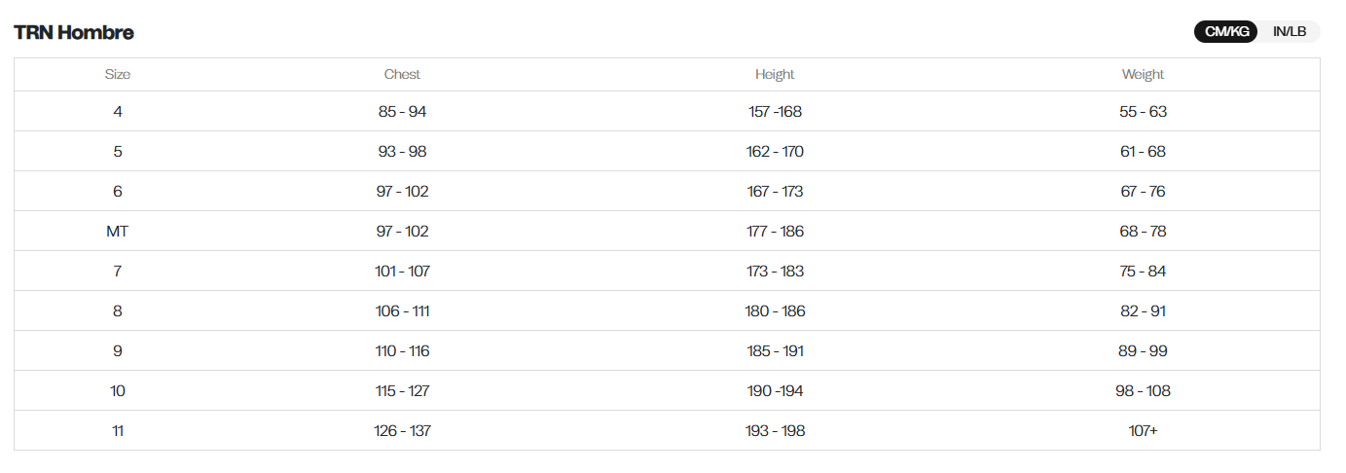1346x473 pixels.
Task: Click chest value 85 - 94
Action: point(402,112)
